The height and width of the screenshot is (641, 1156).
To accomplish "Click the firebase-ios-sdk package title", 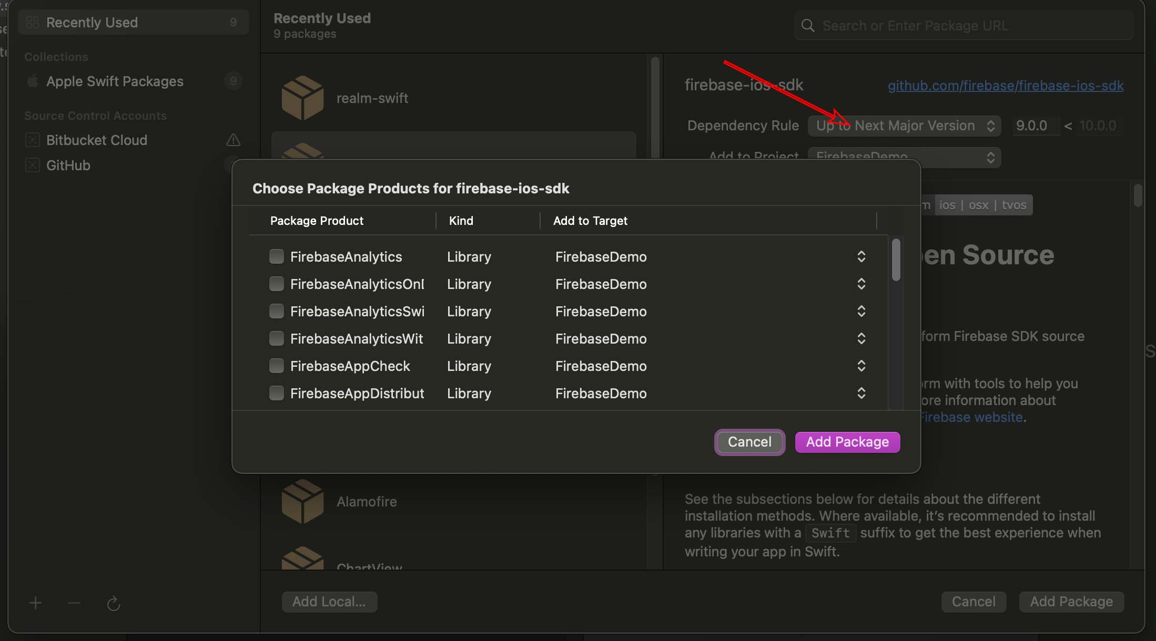I will [x=744, y=85].
